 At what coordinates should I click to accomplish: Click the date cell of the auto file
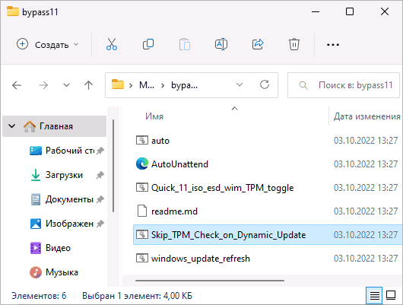pos(366,141)
